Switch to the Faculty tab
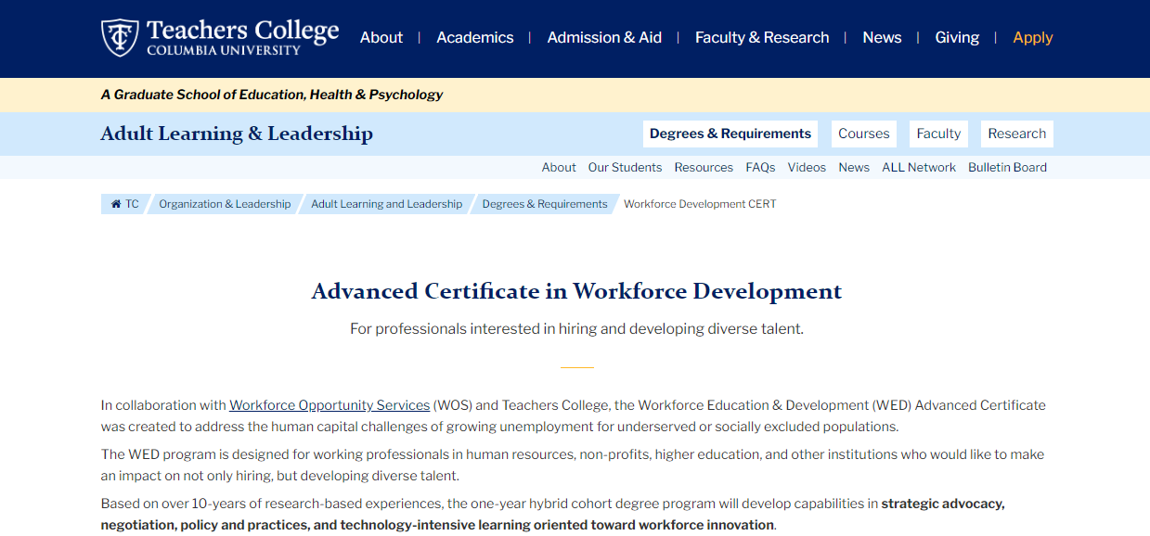The height and width of the screenshot is (536, 1150). (x=938, y=134)
